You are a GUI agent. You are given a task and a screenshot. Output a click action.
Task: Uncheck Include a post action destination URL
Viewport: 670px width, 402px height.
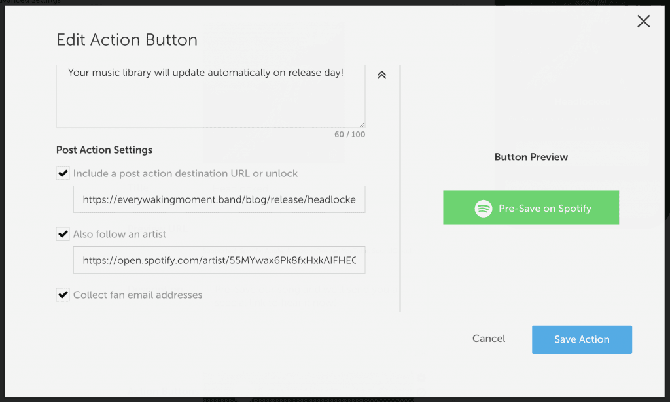coord(63,173)
